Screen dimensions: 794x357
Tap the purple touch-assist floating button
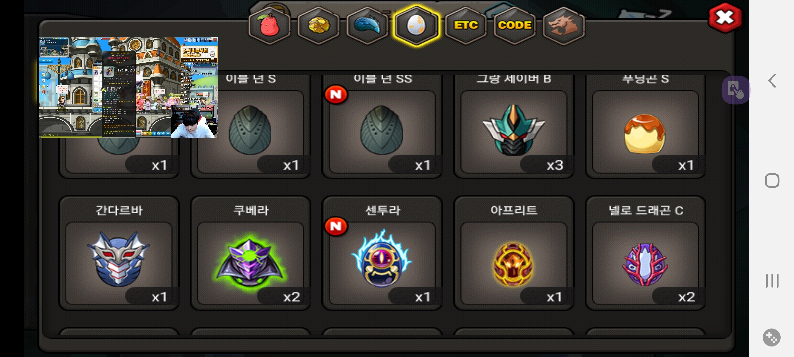pos(736,90)
